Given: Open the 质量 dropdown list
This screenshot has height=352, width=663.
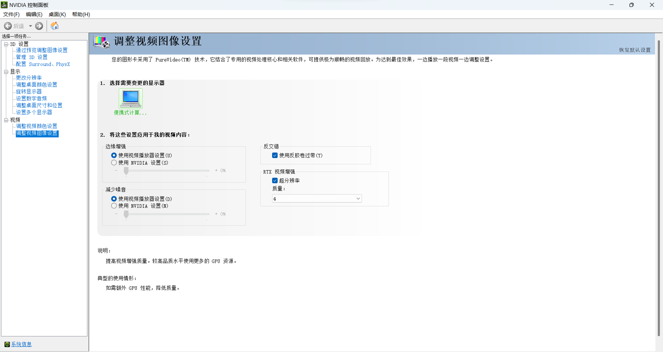Looking at the screenshot, I should (x=317, y=199).
